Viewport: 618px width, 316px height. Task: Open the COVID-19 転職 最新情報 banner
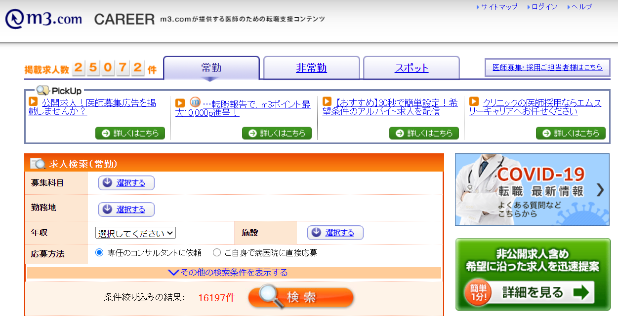tap(532, 189)
